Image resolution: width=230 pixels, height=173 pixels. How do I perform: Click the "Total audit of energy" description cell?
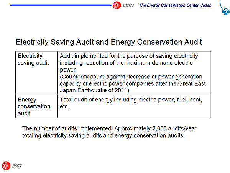tap(131, 100)
